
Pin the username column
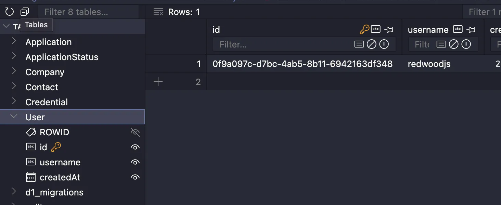pos(471,30)
